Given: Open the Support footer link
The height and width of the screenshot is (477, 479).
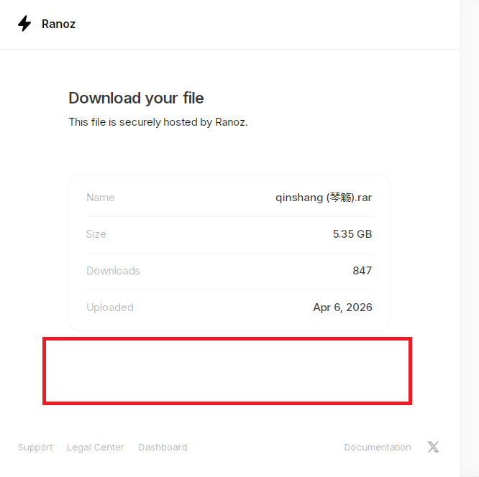Looking at the screenshot, I should click(x=35, y=448).
